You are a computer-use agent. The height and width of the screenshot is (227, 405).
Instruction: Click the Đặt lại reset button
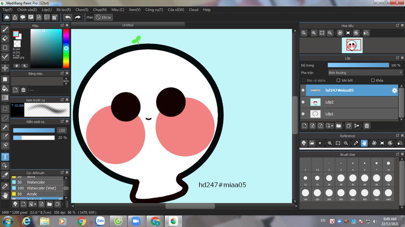pos(103,17)
